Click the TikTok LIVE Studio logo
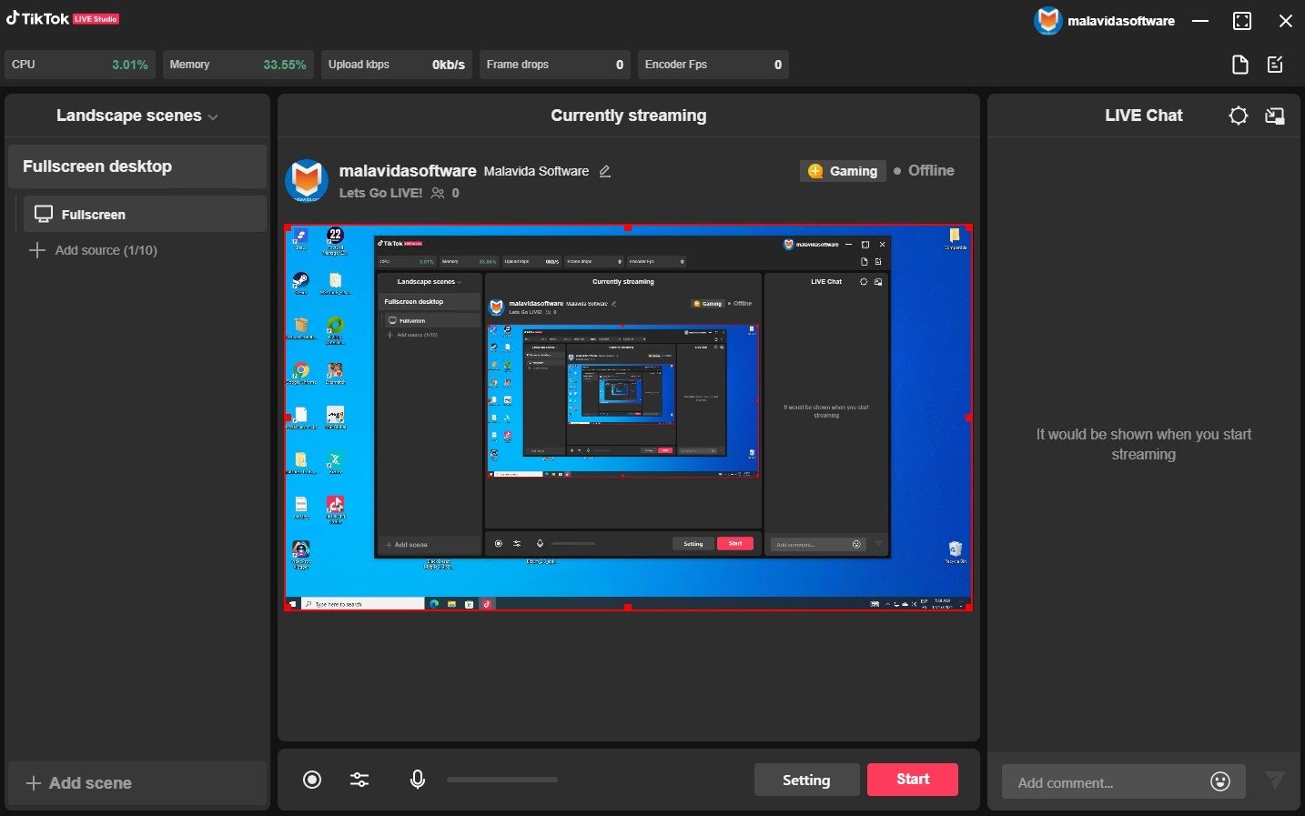Screen dimensions: 1305x816 (63, 18)
